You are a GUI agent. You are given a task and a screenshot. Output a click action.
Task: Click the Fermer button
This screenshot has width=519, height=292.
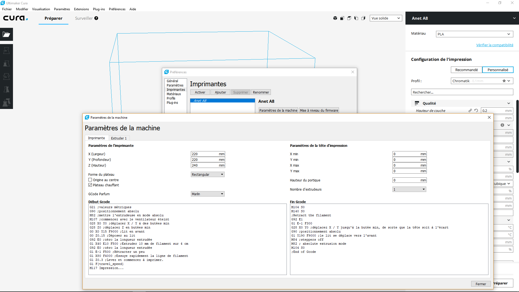(x=481, y=284)
